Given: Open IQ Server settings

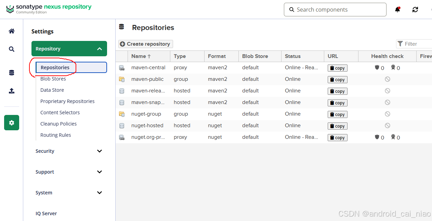Looking at the screenshot, I should pos(46,213).
